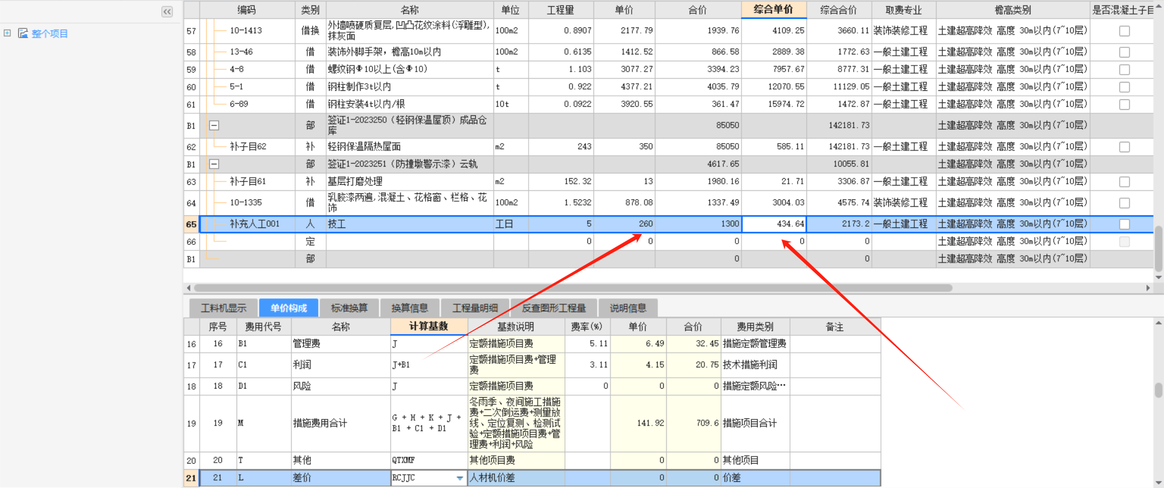Image resolution: width=1164 pixels, height=488 pixels.
Task: Select the name cell 基层打磨处理
Action: [410, 182]
